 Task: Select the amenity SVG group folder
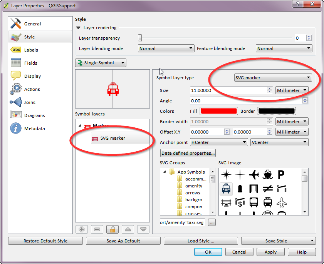pyautogui.click(x=194, y=186)
